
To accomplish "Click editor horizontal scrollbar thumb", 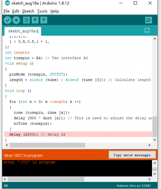I will (x=47, y=145).
